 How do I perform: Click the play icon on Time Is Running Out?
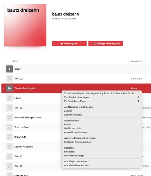coord(9,88)
